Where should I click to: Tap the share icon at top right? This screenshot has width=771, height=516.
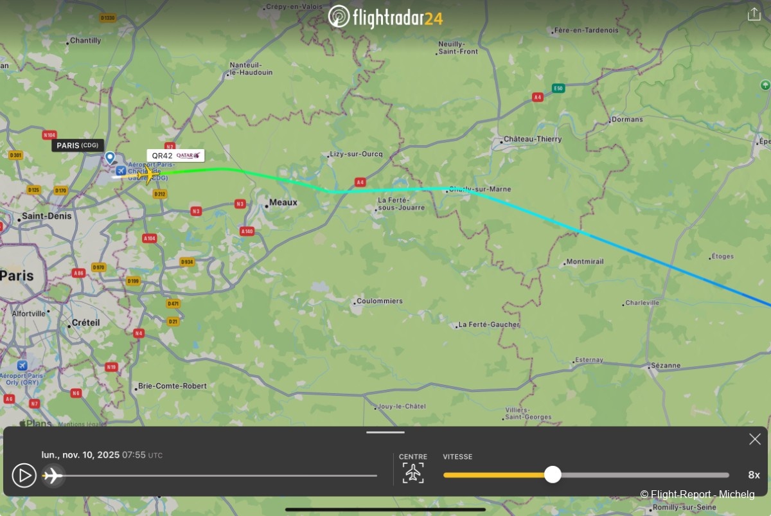[754, 14]
